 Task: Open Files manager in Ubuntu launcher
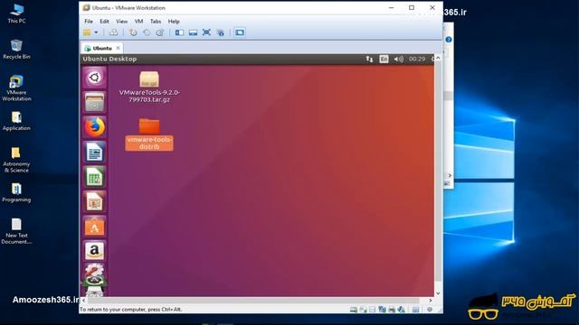94,102
